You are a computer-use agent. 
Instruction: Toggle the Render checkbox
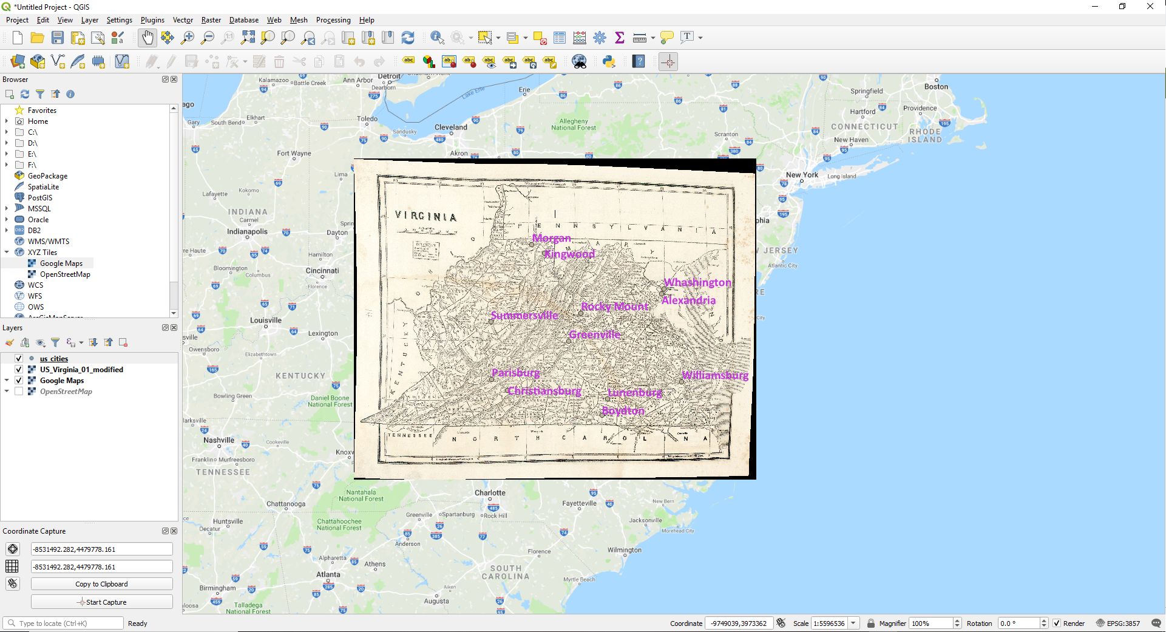click(x=1057, y=624)
